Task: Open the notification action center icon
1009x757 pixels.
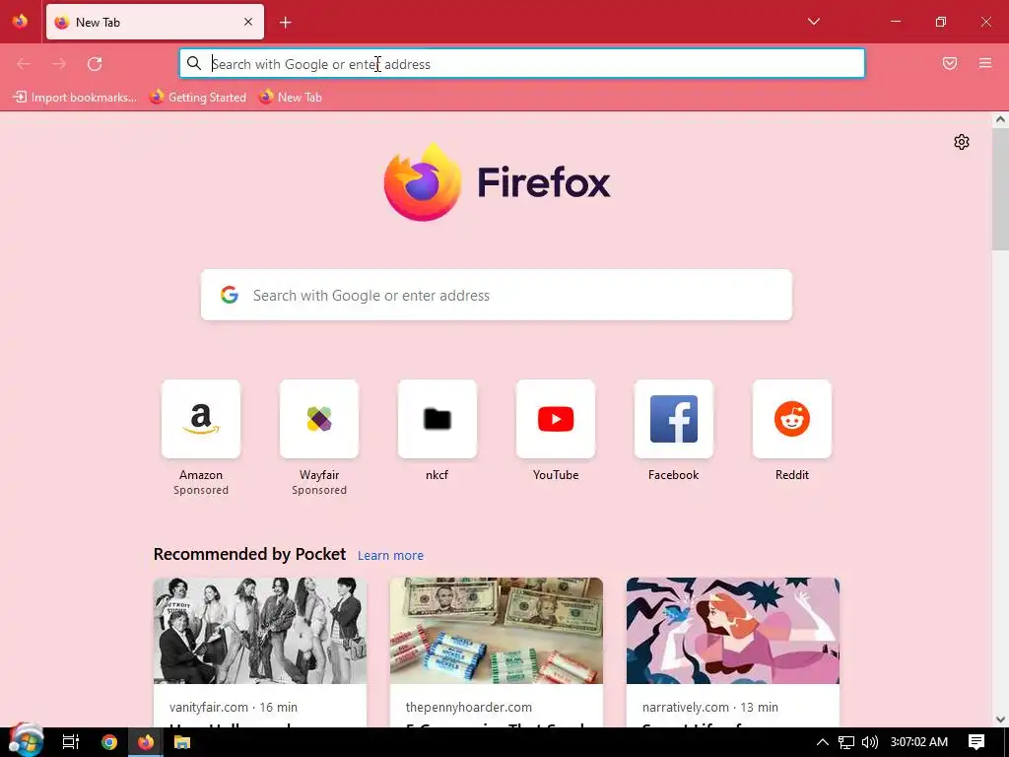Action: point(976,742)
